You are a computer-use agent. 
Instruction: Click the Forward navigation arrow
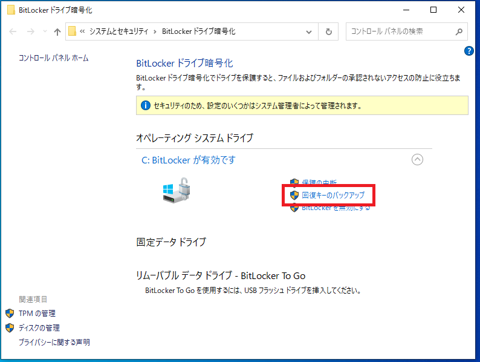tap(31, 31)
